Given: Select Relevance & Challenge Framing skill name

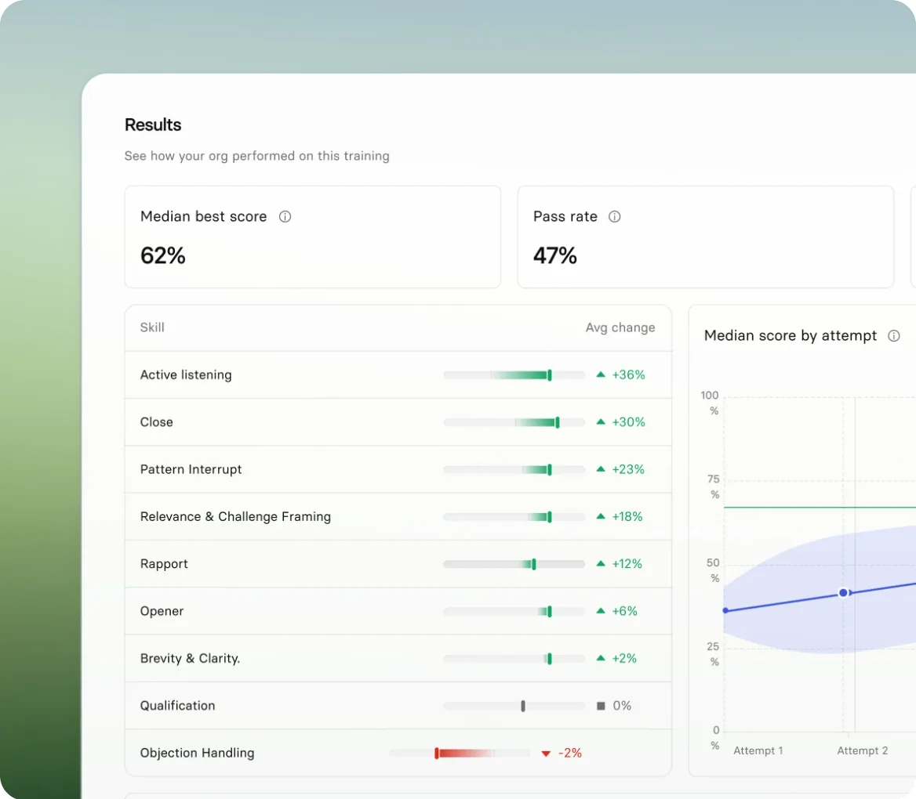Looking at the screenshot, I should (235, 516).
